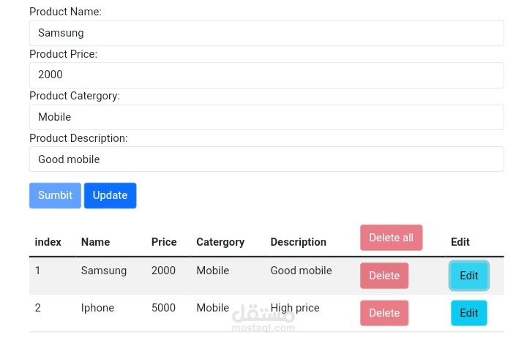This screenshot has height=340, width=527.
Task: Click the Price column header
Action: [x=164, y=242]
